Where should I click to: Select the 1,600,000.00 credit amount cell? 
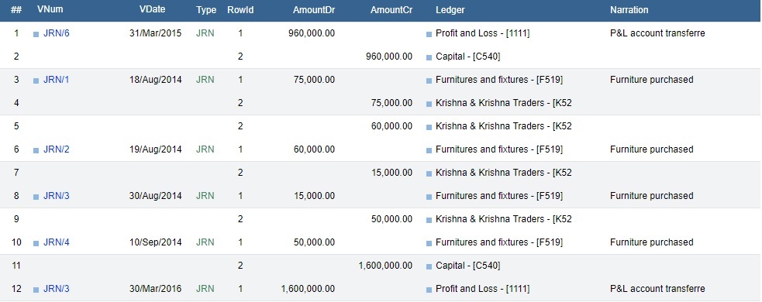click(x=385, y=266)
